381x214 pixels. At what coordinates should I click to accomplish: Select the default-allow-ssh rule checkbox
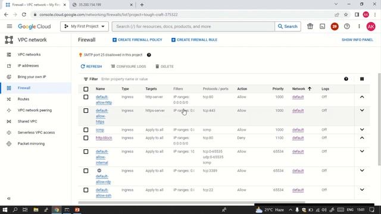86,190
